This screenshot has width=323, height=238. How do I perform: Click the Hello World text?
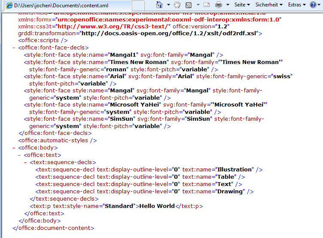(157, 206)
